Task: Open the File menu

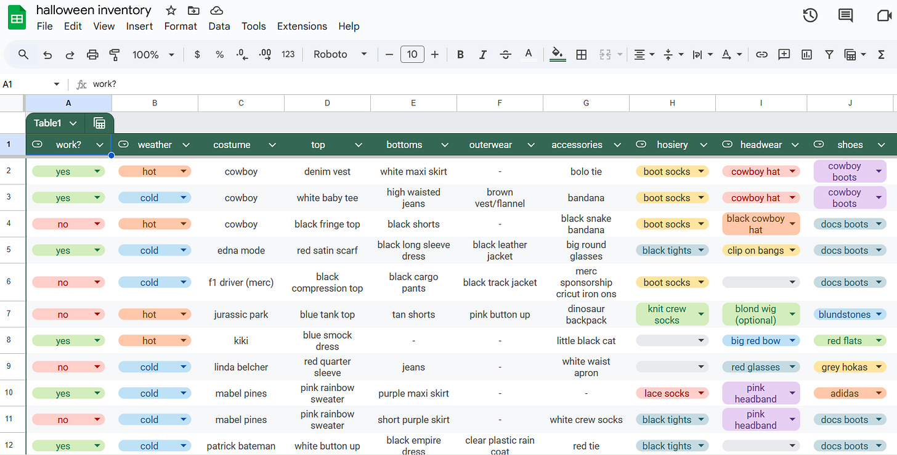Action: [x=44, y=26]
